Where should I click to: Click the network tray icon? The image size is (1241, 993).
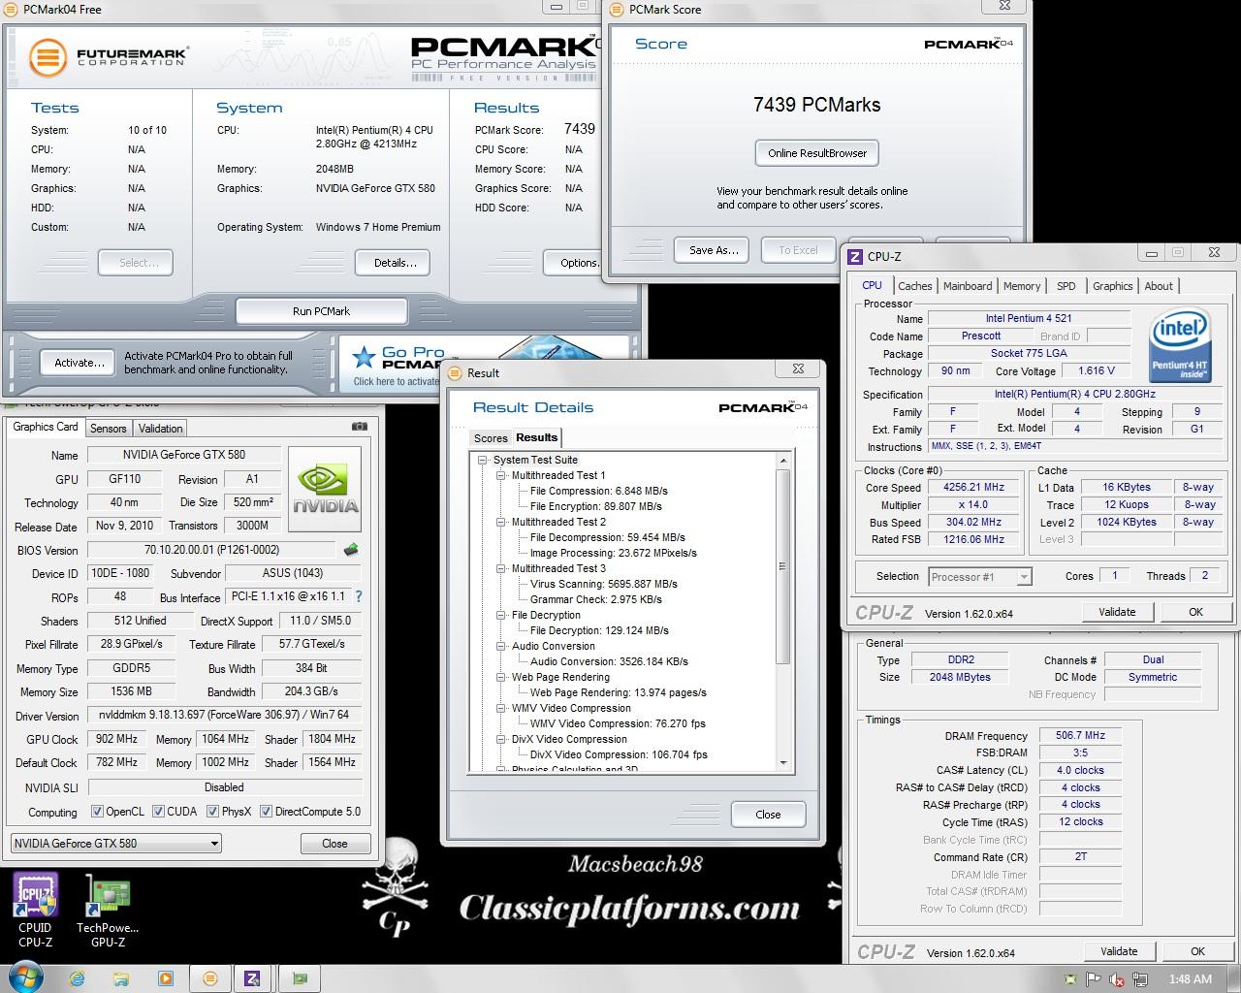click(x=1140, y=978)
